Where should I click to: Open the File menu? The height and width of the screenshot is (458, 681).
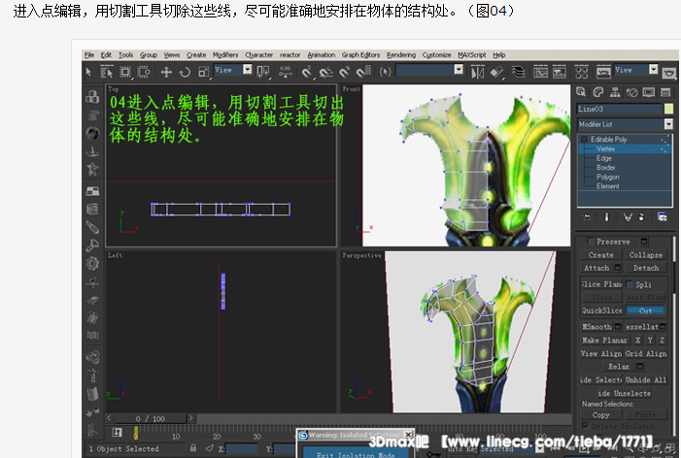coord(89,55)
